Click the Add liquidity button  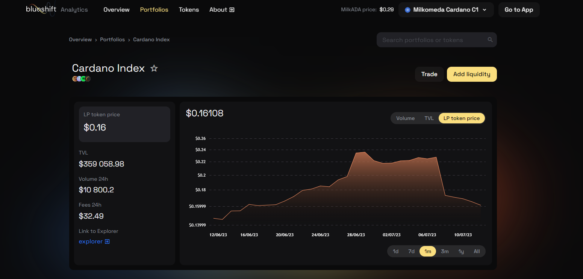tap(472, 74)
